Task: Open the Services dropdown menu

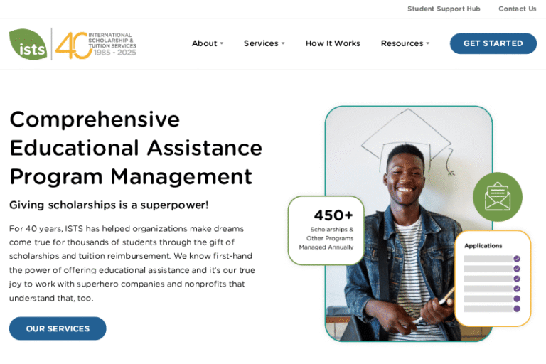Action: coord(264,43)
